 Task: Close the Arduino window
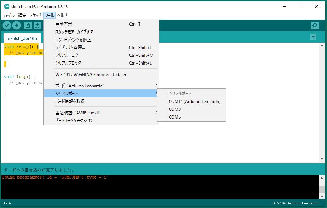coord(317,6)
